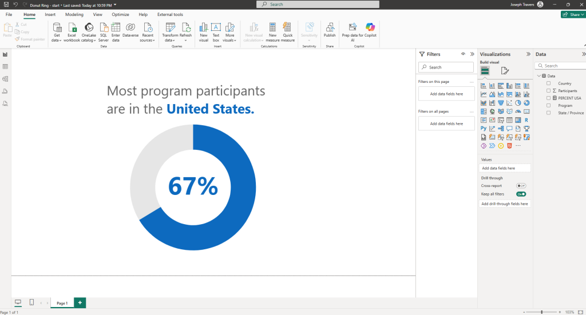Tick the Country field checkbox
Image resolution: width=586 pixels, height=315 pixels.
[548, 83]
